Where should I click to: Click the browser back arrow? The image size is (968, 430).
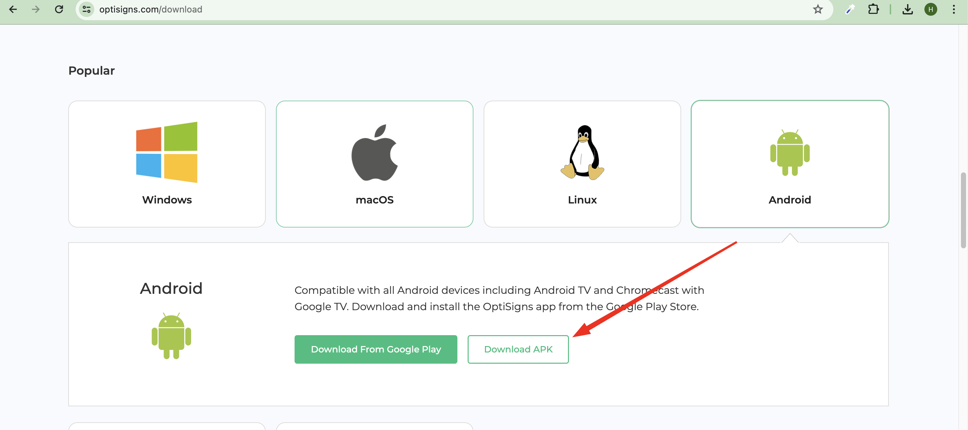(x=13, y=9)
